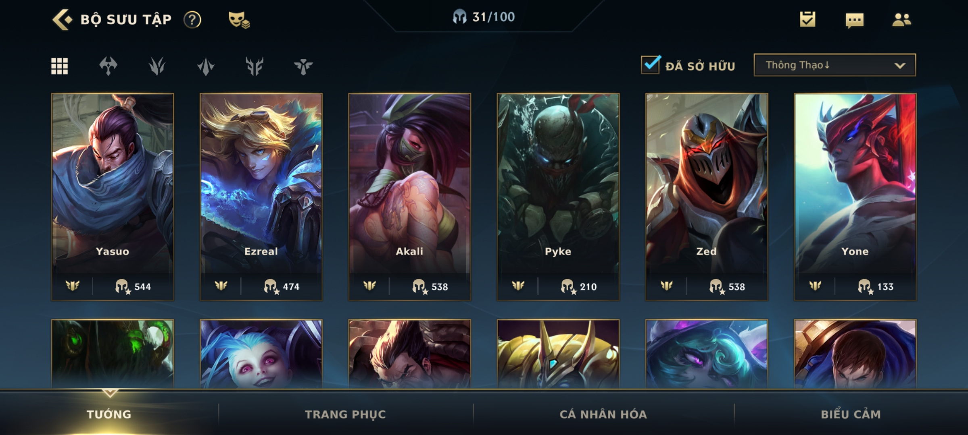The height and width of the screenshot is (435, 968).
Task: Open the missions checklist icon
Action: [807, 19]
